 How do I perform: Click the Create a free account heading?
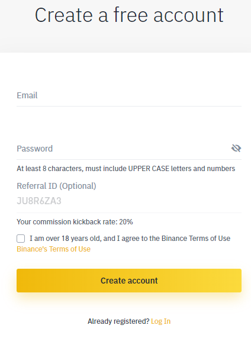(129, 15)
